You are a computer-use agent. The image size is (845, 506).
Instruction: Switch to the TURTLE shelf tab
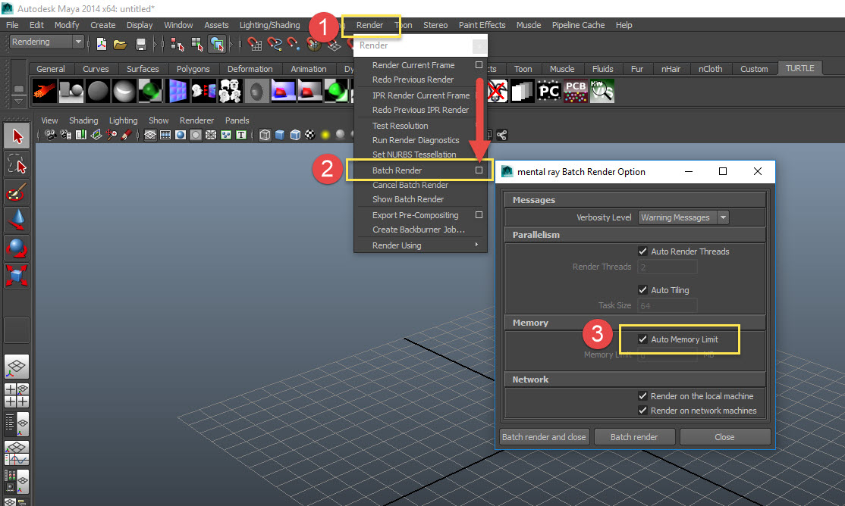pyautogui.click(x=799, y=67)
